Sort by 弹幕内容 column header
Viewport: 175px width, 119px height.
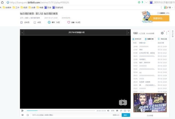click(x=142, y=43)
